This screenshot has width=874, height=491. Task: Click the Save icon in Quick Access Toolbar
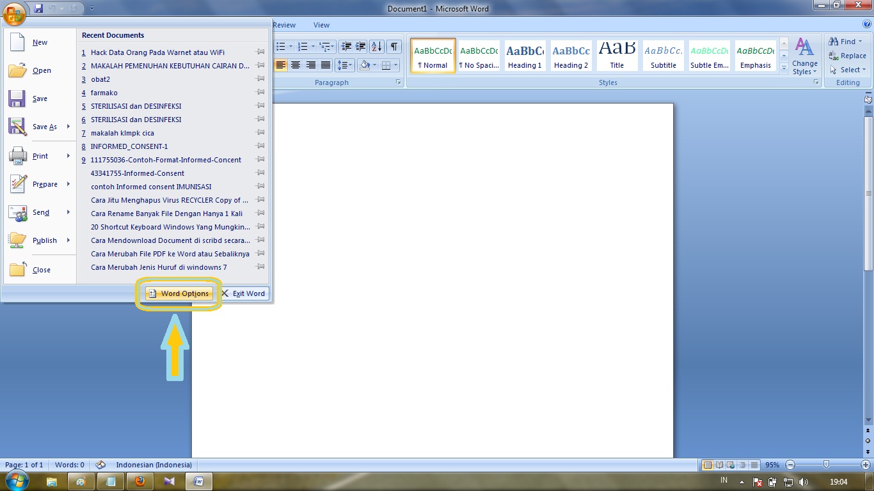point(38,8)
